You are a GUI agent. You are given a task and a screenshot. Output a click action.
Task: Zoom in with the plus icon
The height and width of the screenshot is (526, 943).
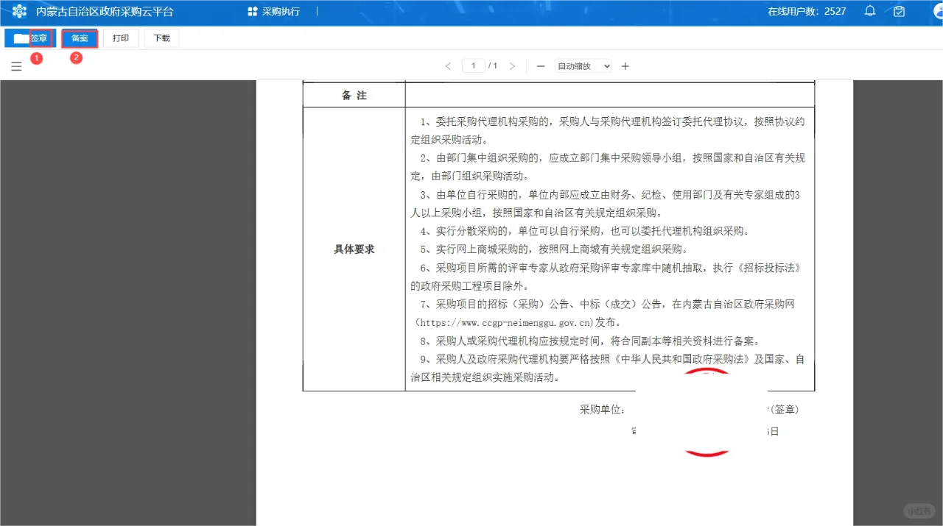(x=625, y=66)
